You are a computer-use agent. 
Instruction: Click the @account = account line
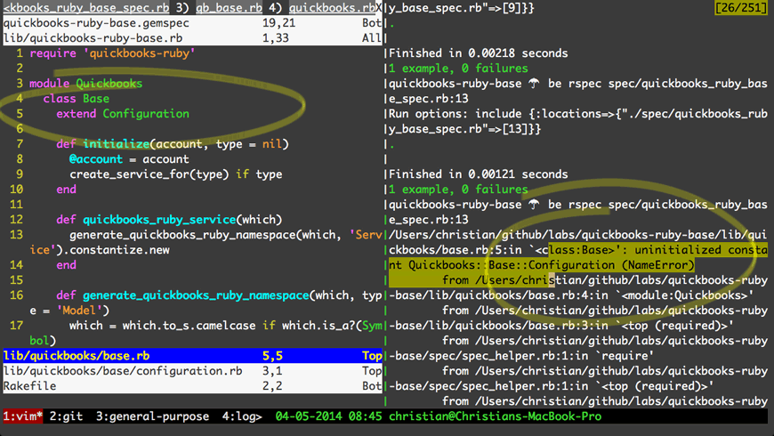coord(129,159)
